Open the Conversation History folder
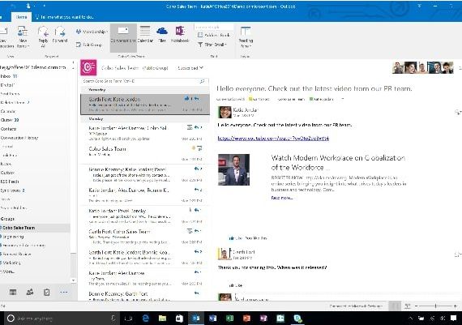The height and width of the screenshot is (325, 462). [19, 138]
